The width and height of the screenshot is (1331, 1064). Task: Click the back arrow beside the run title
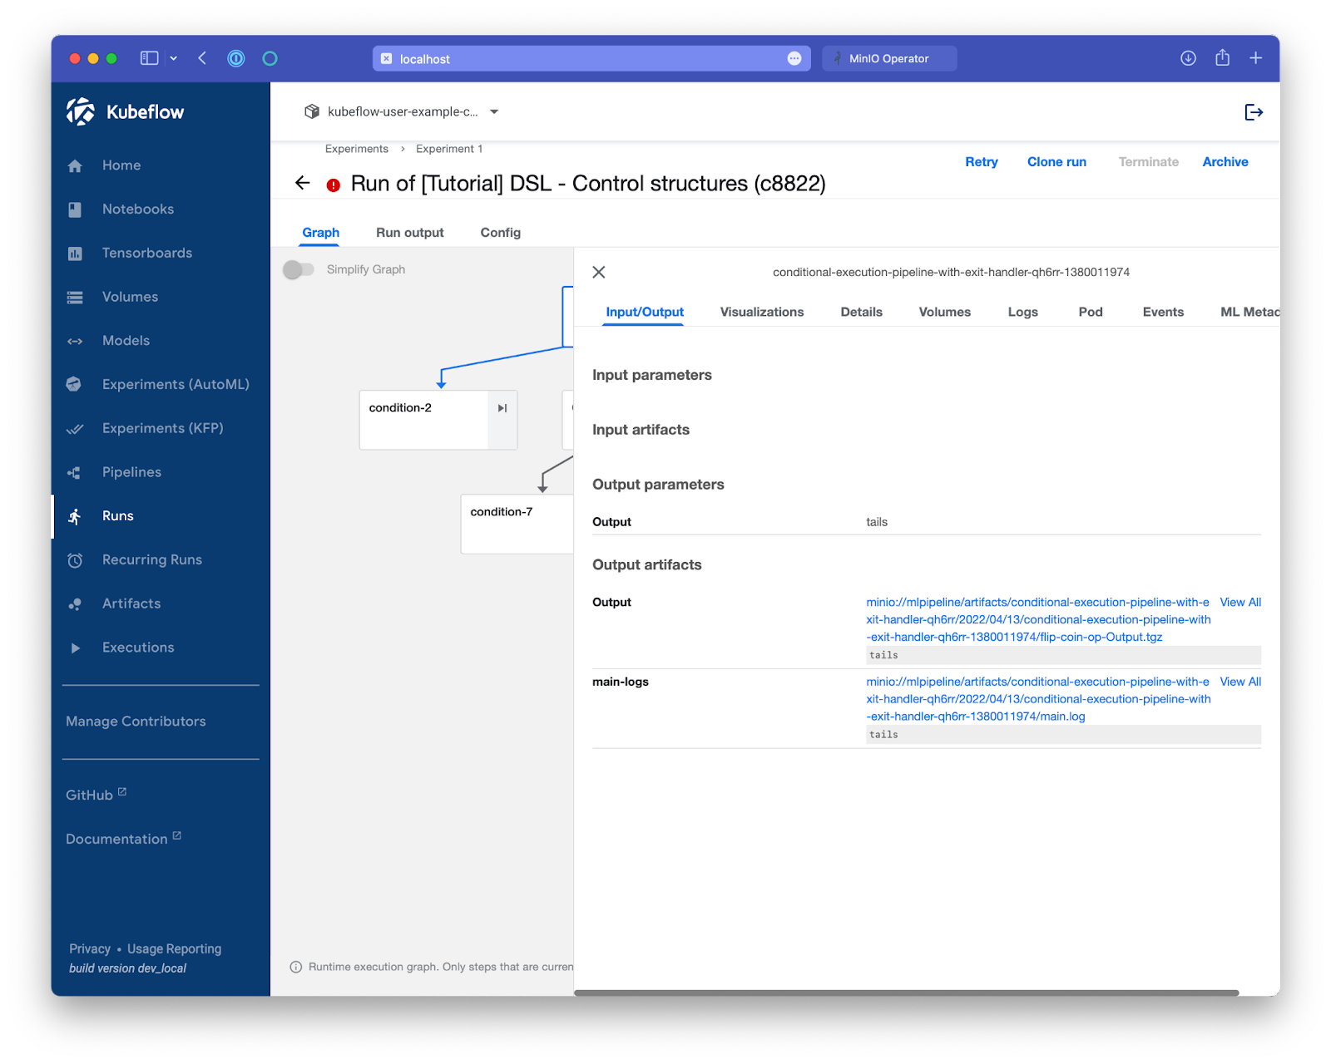tap(303, 183)
